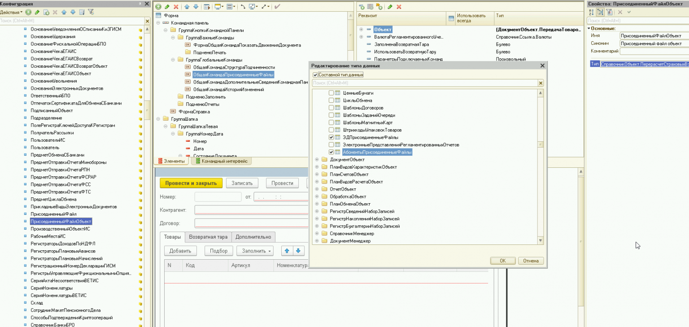Viewport: 689px width, 327px height.
Task: Click the Подбор button
Action: coord(219,251)
